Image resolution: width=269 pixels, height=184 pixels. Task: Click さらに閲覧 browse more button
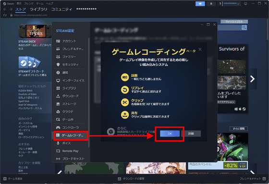(239, 129)
